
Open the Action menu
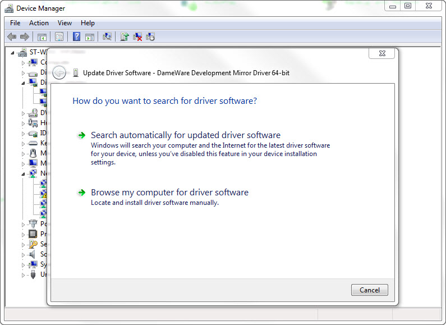tap(39, 23)
